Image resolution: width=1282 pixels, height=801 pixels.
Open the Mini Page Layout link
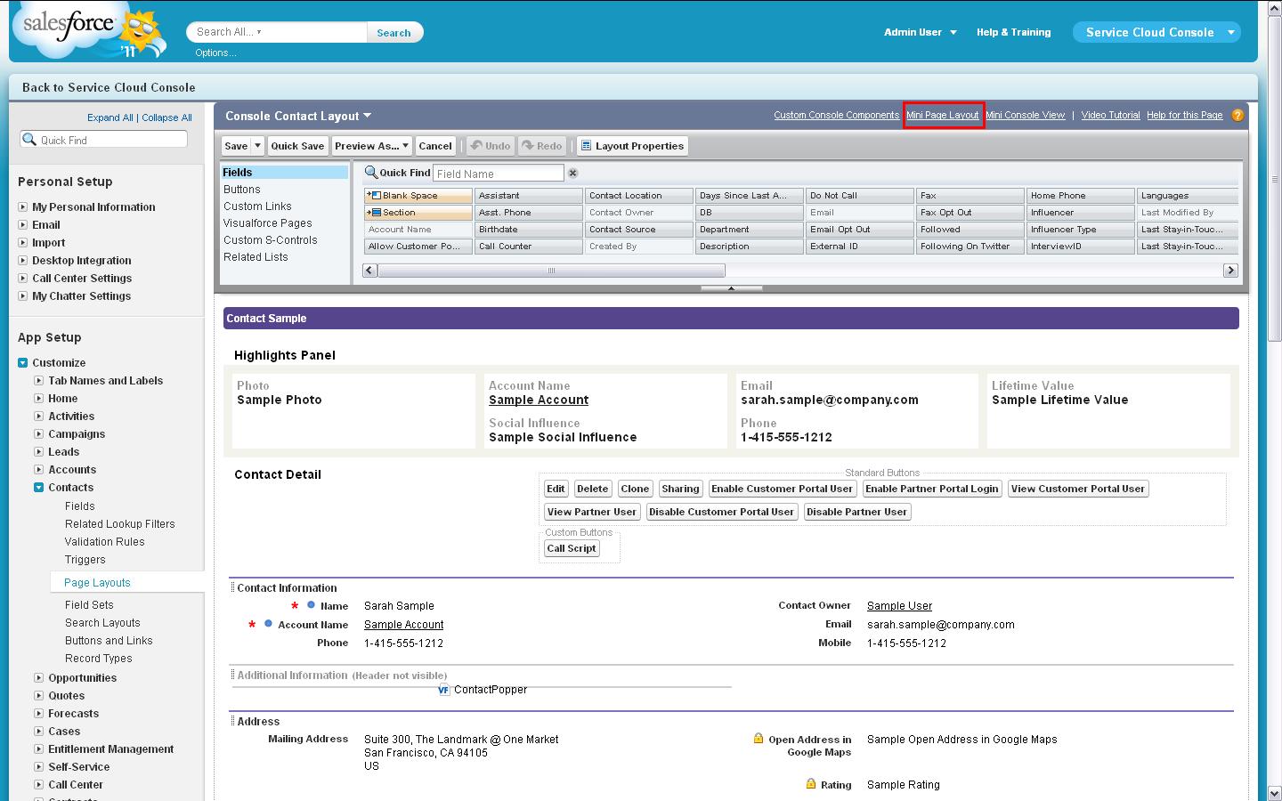pos(942,116)
